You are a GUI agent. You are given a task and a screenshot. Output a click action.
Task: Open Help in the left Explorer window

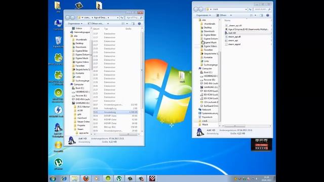[140, 24]
